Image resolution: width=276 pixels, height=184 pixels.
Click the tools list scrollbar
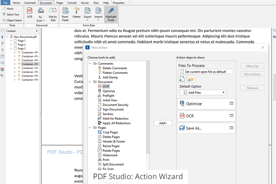[x=148, y=108]
